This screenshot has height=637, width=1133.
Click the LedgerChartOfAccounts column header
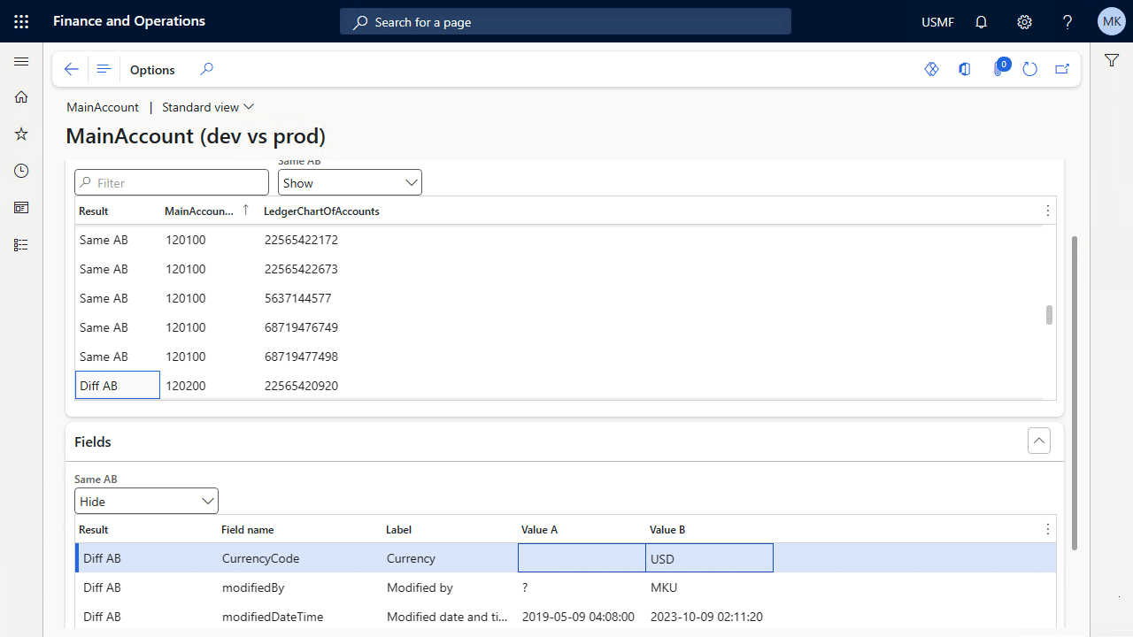tap(322, 211)
